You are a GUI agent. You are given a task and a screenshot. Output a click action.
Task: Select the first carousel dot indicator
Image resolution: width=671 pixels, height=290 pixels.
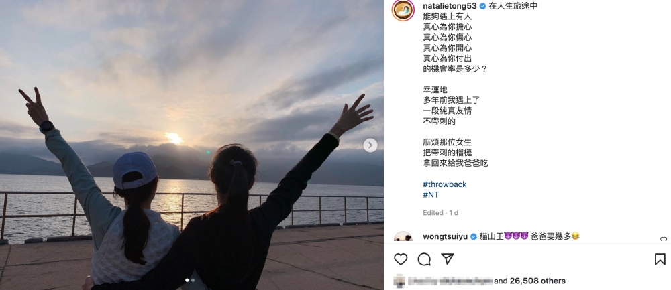(187, 280)
